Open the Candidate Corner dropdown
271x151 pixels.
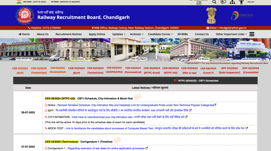click(160, 34)
